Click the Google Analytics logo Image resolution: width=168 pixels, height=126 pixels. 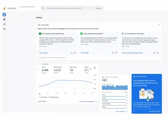pyautogui.click(x=4, y=8)
